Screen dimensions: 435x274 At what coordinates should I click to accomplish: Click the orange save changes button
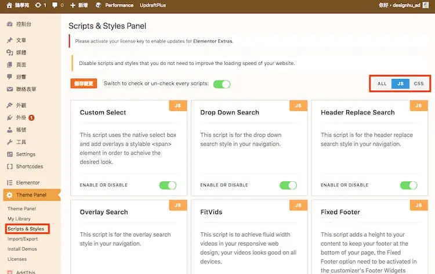84,84
